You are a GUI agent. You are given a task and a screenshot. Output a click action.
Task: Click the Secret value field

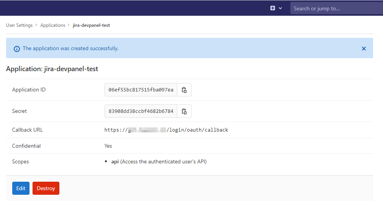141,111
